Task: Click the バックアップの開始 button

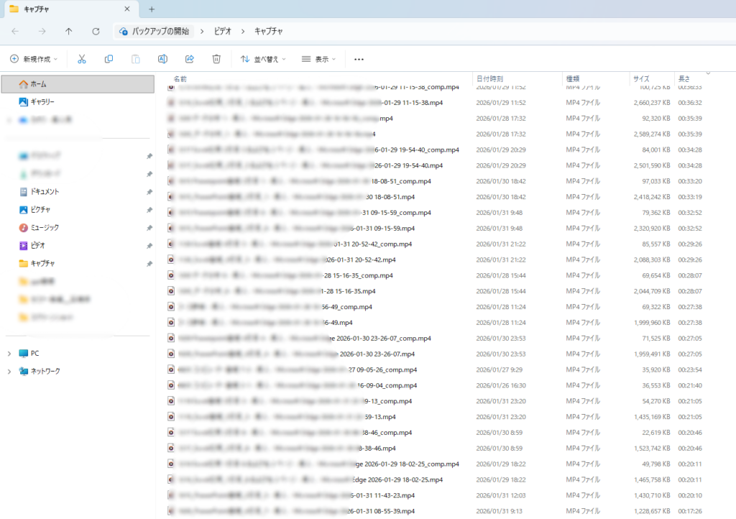Action: click(x=154, y=32)
